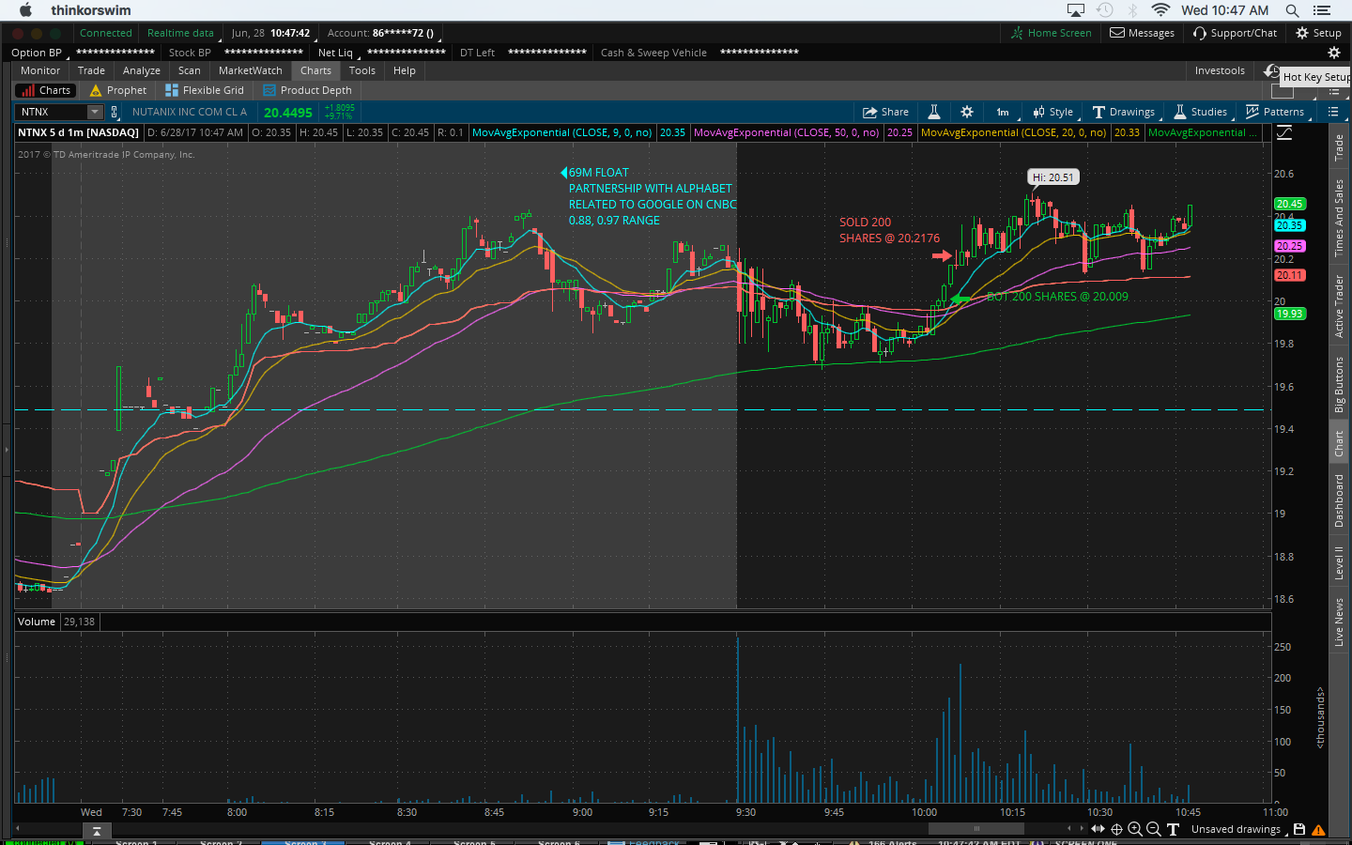Screen dimensions: 1352x845
Task: Click the Volume study label
Action: click(37, 622)
